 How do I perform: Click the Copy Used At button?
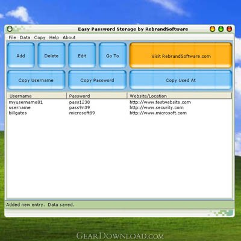point(181,80)
